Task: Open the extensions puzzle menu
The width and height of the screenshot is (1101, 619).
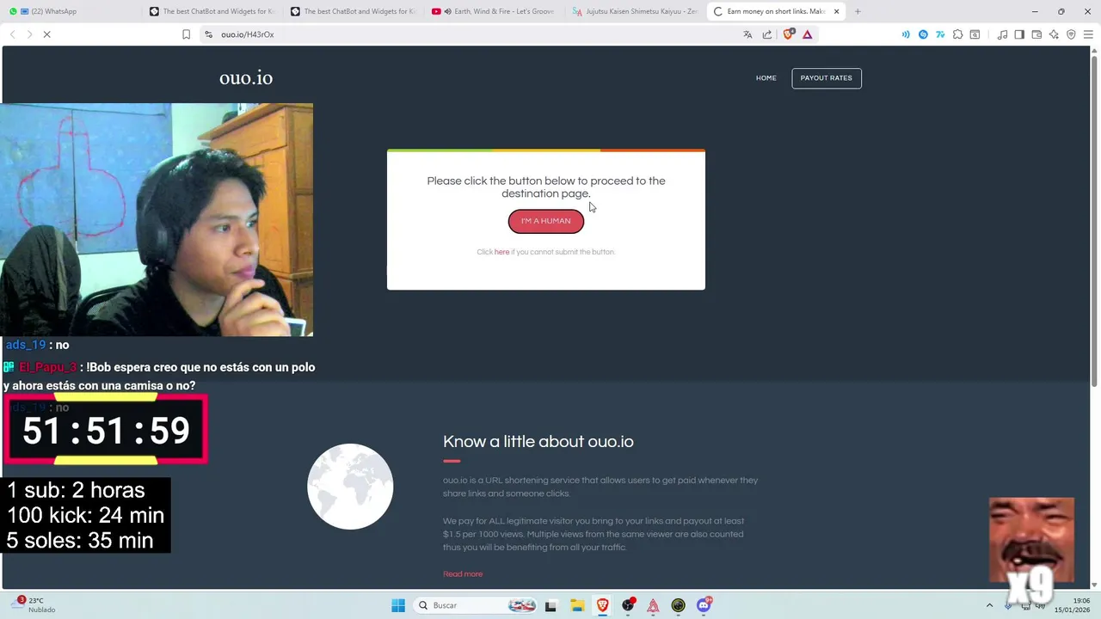Action: coord(957,34)
